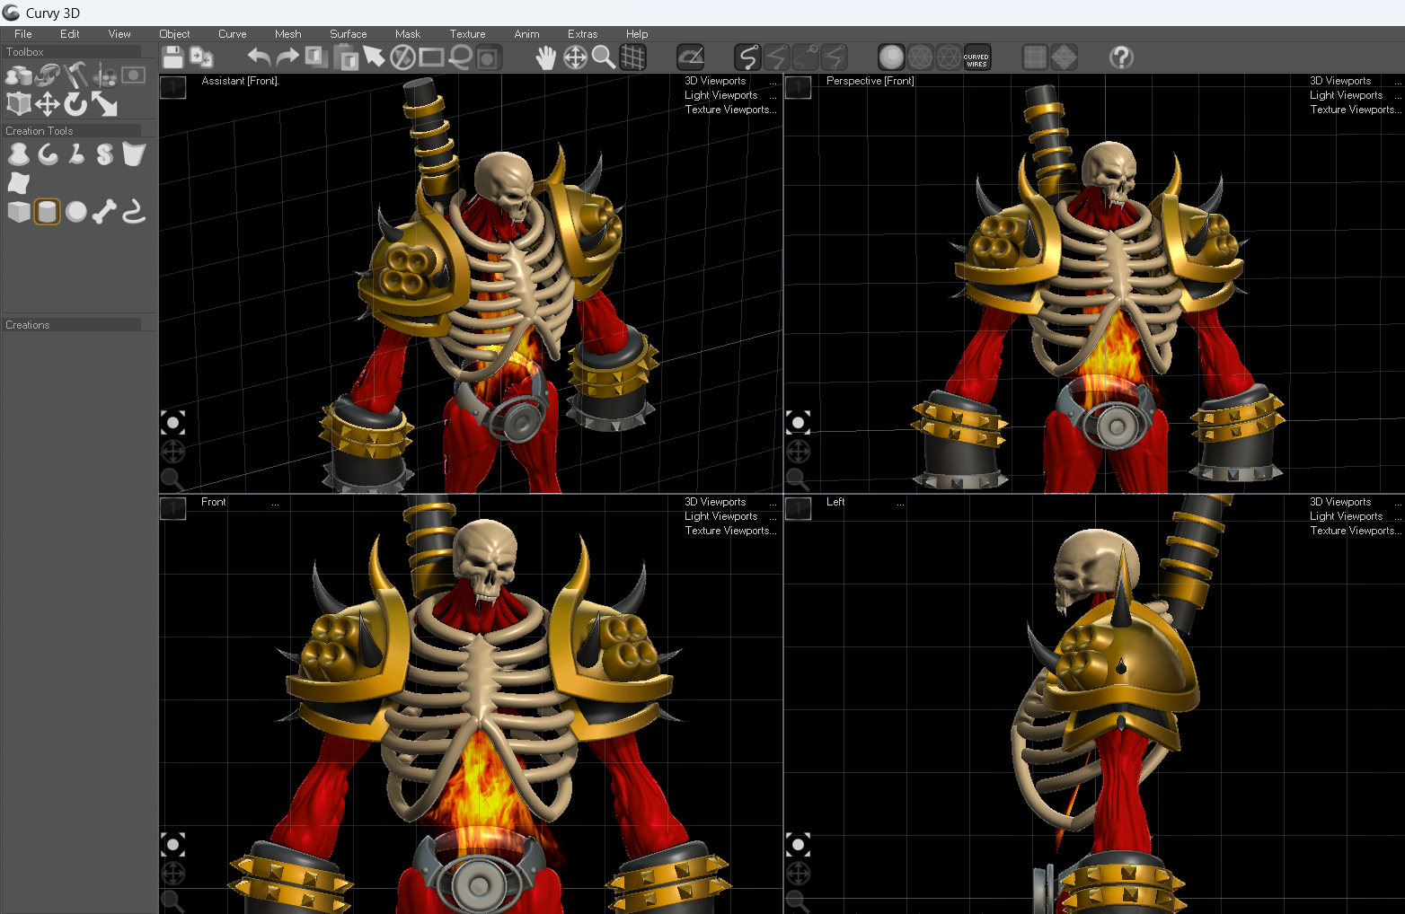Pick the S-shaped creation tool
This screenshot has height=914, width=1405.
(x=105, y=154)
